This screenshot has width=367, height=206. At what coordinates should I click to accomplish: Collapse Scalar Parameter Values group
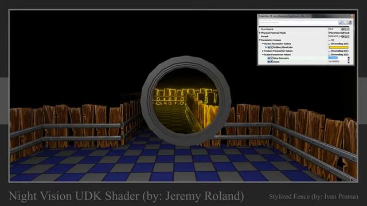click(263, 54)
